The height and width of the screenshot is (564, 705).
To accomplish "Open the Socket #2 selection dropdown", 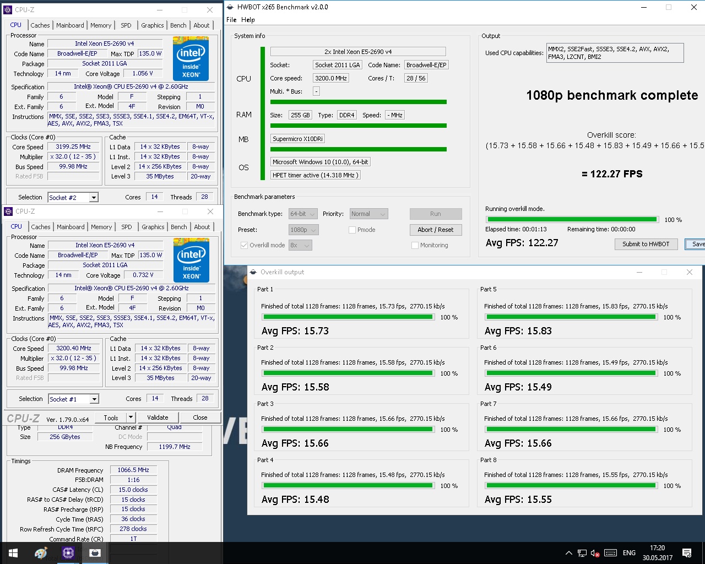I will tap(94, 198).
